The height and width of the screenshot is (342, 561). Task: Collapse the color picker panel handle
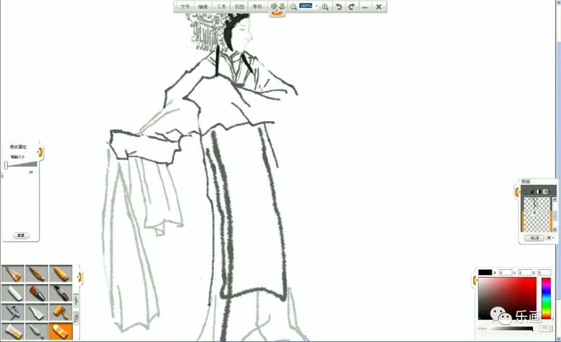coord(475,281)
